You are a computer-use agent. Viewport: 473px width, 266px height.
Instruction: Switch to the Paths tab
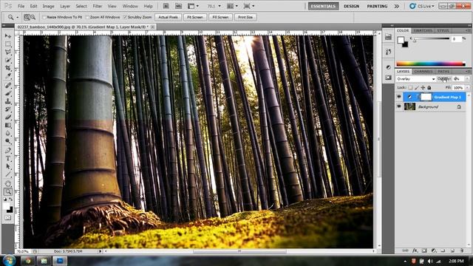click(443, 72)
